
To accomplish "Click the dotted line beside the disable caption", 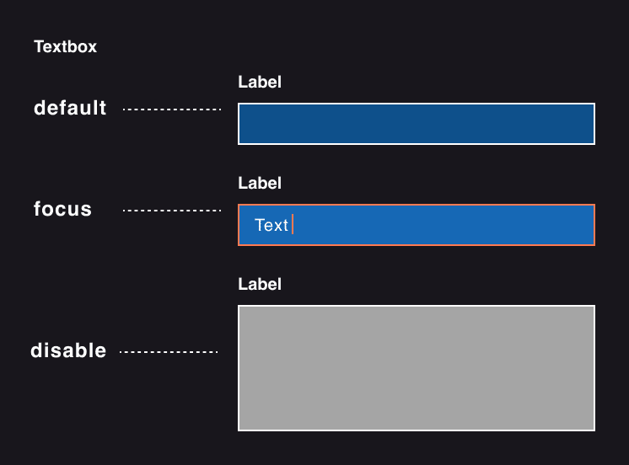I will pos(169,352).
